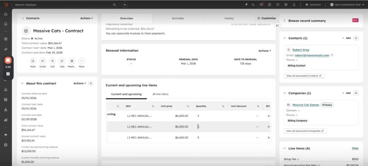This screenshot has height=166, width=368.
Task: Log a Call from the contract
Action: point(52,63)
